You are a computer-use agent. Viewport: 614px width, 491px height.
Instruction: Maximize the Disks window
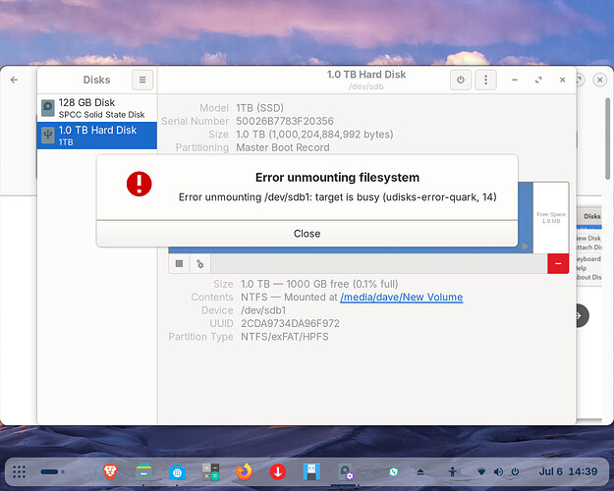click(x=538, y=80)
